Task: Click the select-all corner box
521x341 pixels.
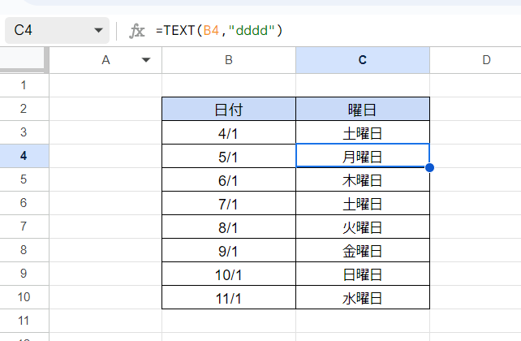Action: point(22,59)
